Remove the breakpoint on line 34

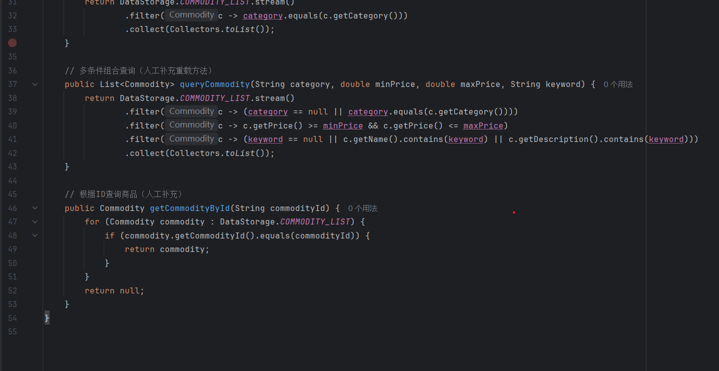(13, 43)
